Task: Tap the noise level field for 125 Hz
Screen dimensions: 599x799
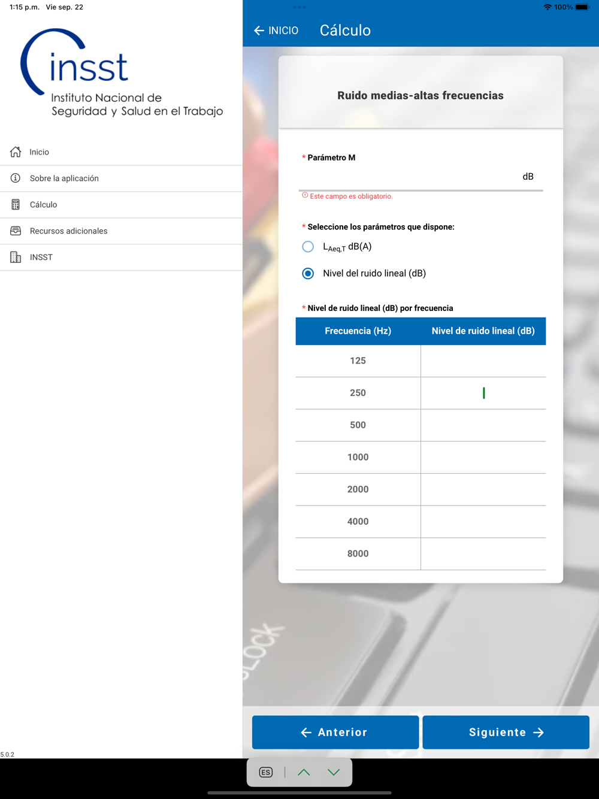Action: pos(483,361)
